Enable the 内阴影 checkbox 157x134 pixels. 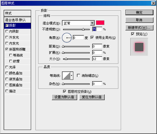pos(7,31)
